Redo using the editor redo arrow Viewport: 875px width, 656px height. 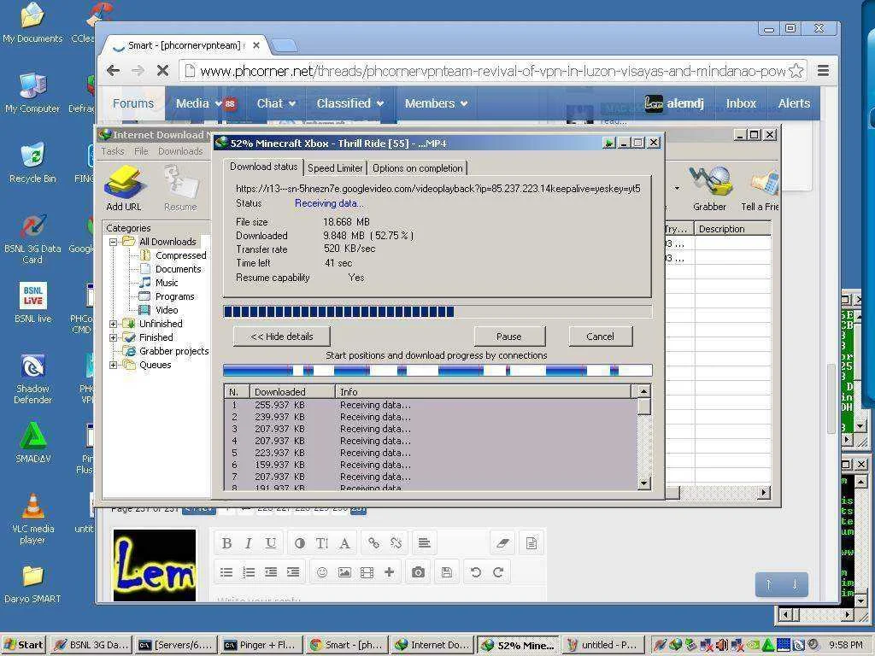tap(498, 571)
